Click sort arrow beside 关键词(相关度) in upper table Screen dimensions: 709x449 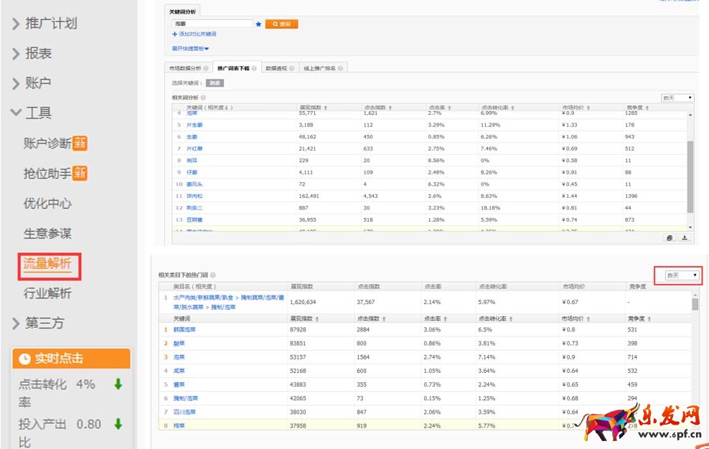pos(227,108)
